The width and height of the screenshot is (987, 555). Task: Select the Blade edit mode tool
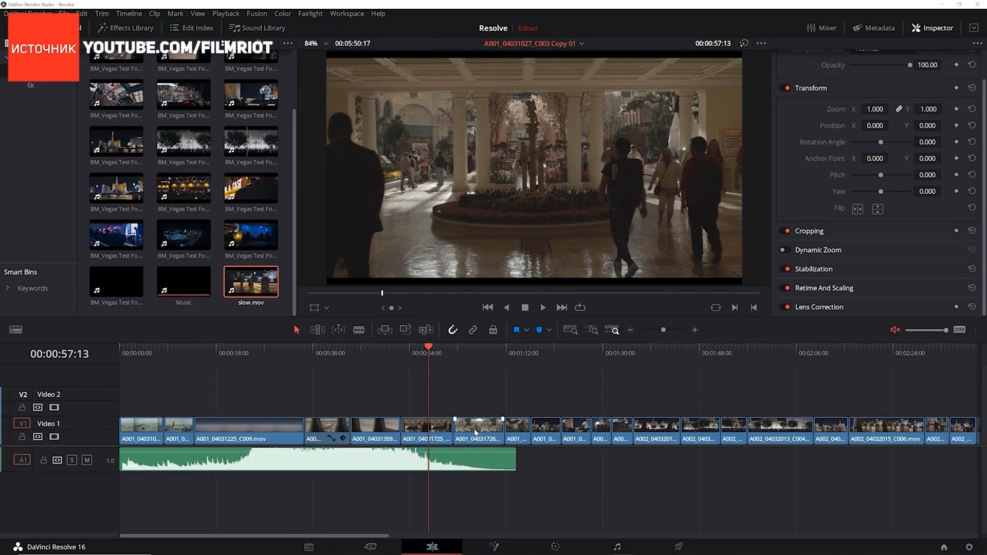pyautogui.click(x=359, y=330)
